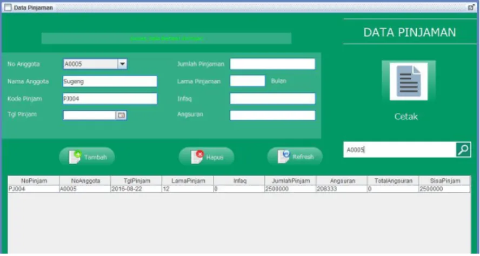Select the 0 cell under TotalAngsuran
This screenshot has height=256, width=480.
click(394, 189)
